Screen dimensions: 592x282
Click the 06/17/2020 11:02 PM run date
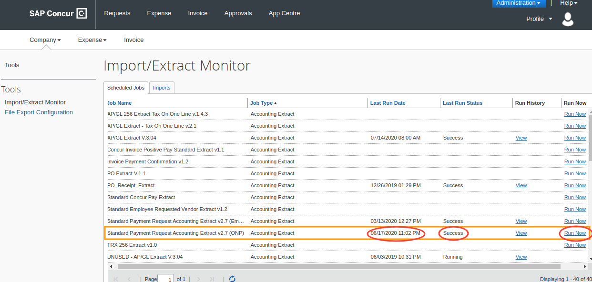tap(396, 233)
